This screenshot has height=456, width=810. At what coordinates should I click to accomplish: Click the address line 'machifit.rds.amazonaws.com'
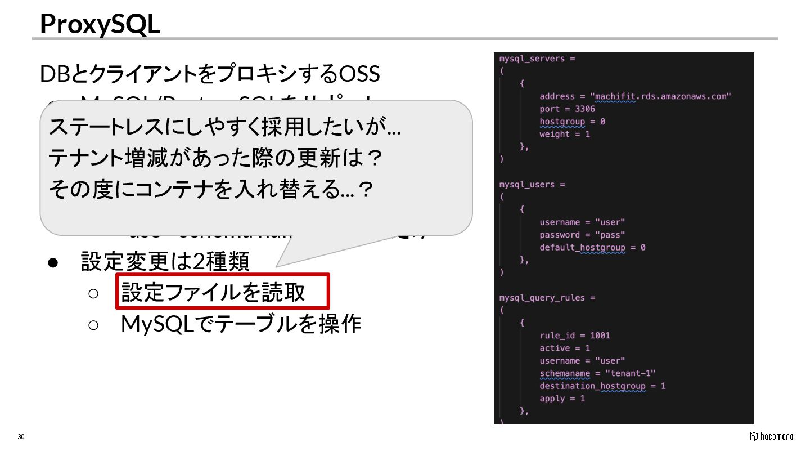click(635, 96)
